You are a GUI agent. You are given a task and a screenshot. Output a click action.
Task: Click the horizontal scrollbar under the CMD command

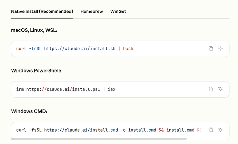click(x=99, y=139)
